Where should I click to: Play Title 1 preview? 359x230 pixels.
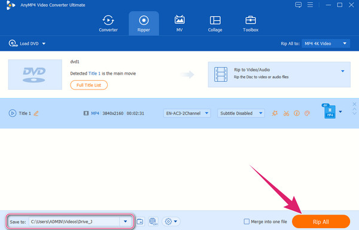coord(13,113)
